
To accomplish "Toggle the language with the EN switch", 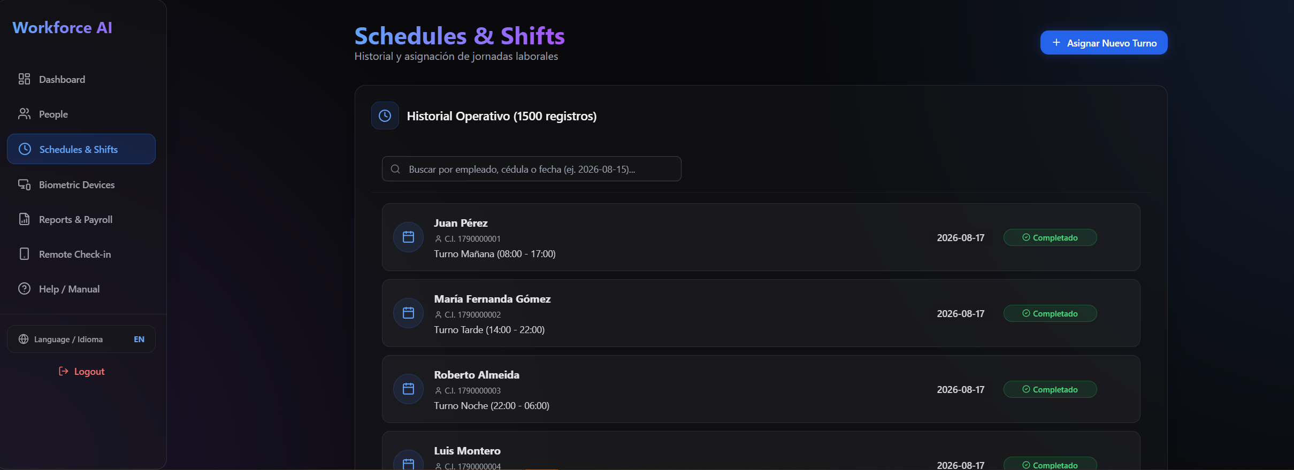I will pyautogui.click(x=139, y=339).
